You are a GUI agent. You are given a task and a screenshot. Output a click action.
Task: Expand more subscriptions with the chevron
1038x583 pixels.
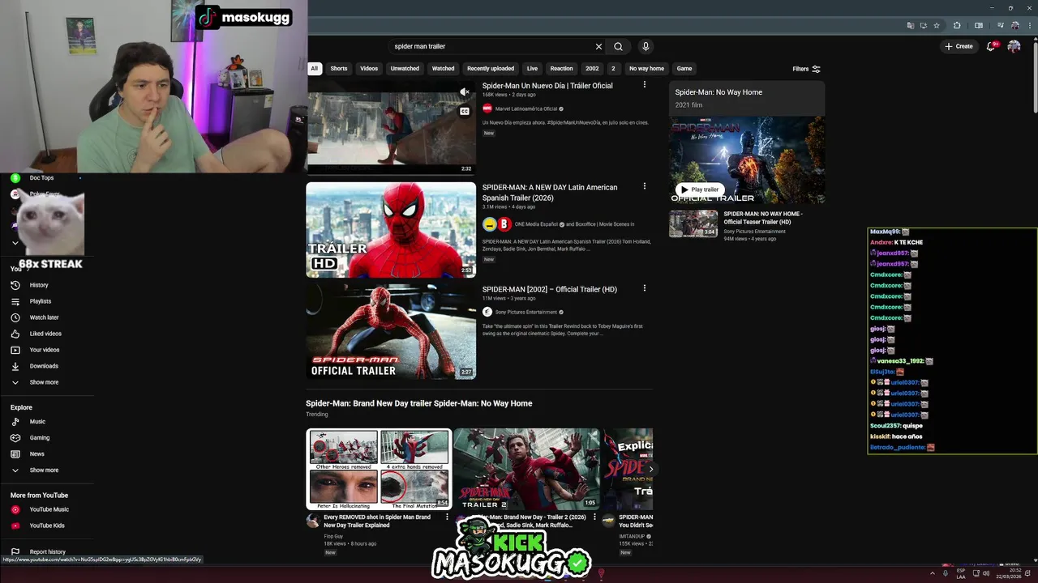tap(15, 243)
